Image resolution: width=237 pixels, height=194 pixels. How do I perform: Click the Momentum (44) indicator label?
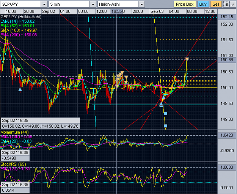pyautogui.click(x=14, y=132)
